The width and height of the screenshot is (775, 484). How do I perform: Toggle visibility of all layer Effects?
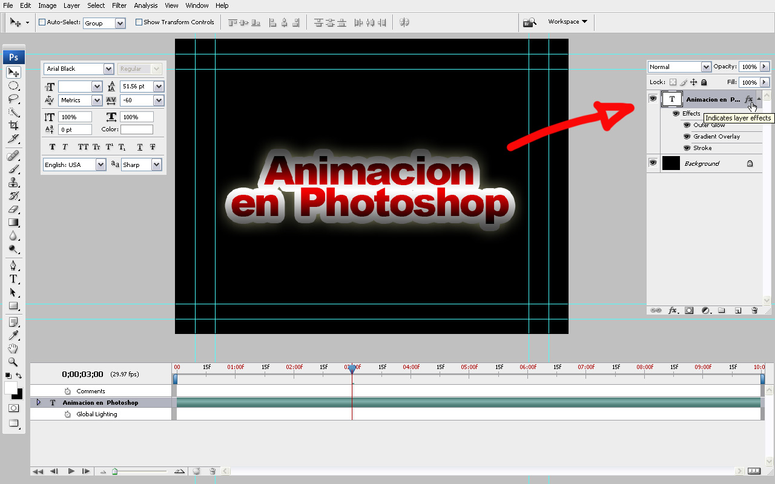[x=676, y=114]
